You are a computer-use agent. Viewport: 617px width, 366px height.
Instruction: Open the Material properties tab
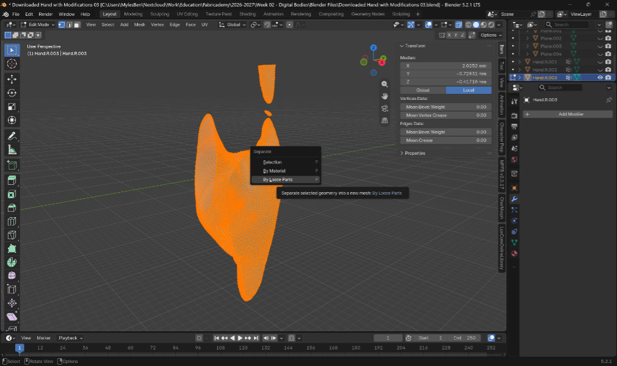514,254
